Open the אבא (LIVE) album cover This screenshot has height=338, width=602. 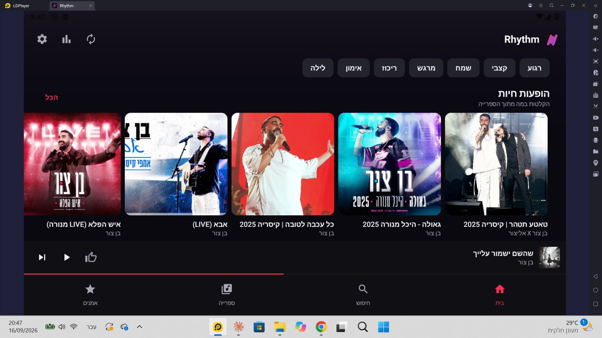click(176, 164)
